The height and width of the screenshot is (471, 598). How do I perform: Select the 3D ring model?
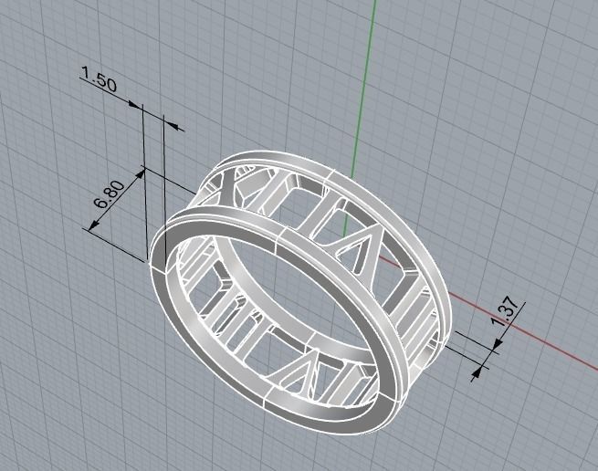300,293
